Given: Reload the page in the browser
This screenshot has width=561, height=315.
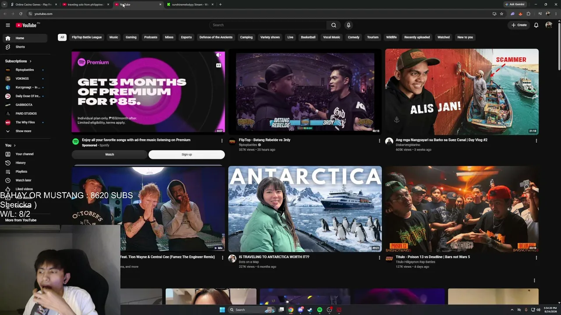Looking at the screenshot, I should (21, 14).
